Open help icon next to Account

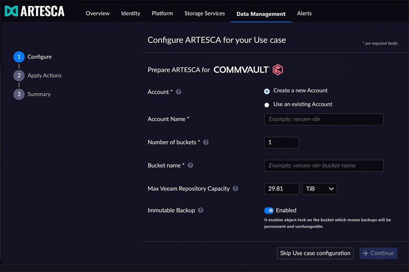179,92
